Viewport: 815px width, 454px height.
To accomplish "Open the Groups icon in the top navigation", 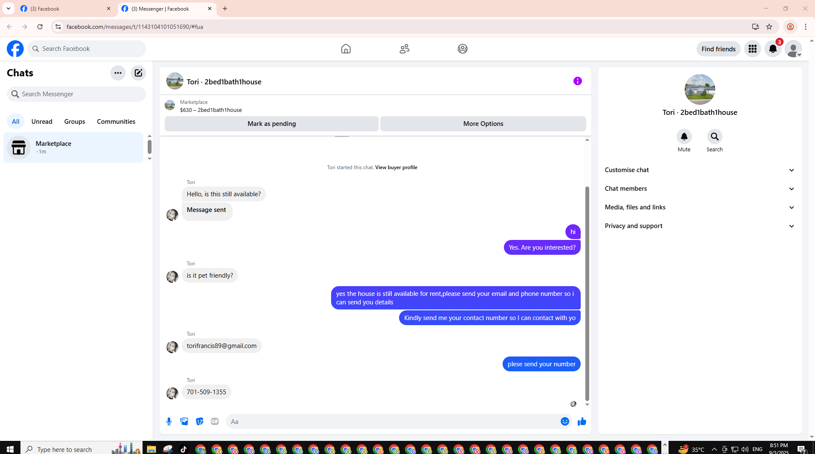I will pyautogui.click(x=463, y=49).
